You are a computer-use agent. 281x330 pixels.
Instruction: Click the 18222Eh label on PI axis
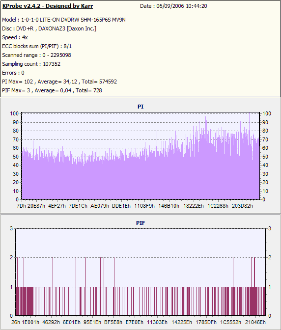(194, 206)
